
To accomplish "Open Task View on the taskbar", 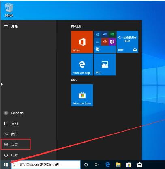I will pos(96,165).
